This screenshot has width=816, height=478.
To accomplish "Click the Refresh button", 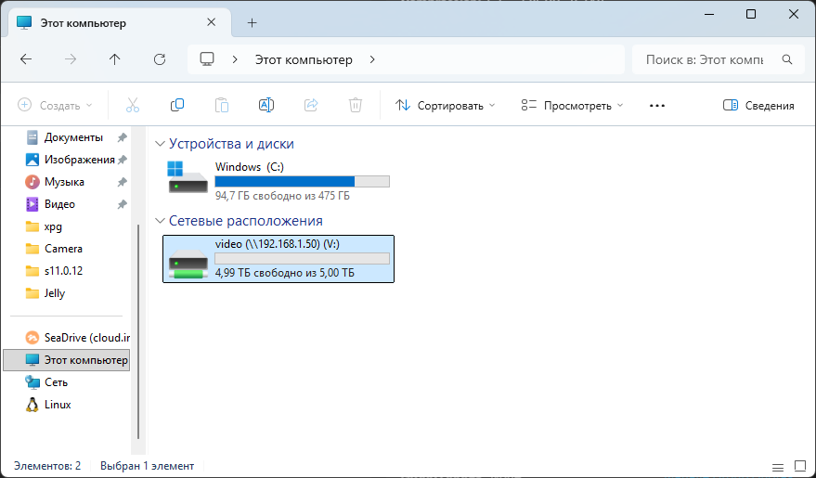I will click(160, 59).
